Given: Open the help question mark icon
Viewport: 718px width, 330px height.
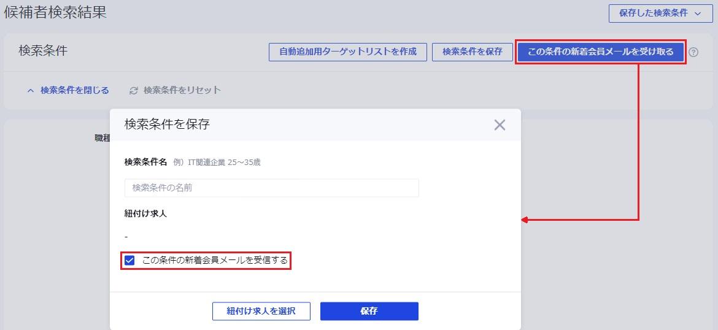Looking at the screenshot, I should 693,52.
